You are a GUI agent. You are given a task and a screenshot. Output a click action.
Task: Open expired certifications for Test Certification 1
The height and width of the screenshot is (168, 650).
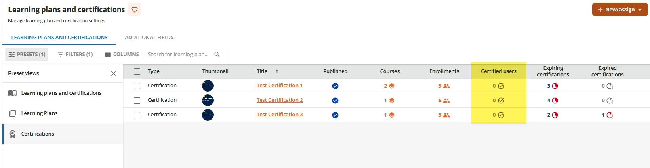[x=607, y=86]
